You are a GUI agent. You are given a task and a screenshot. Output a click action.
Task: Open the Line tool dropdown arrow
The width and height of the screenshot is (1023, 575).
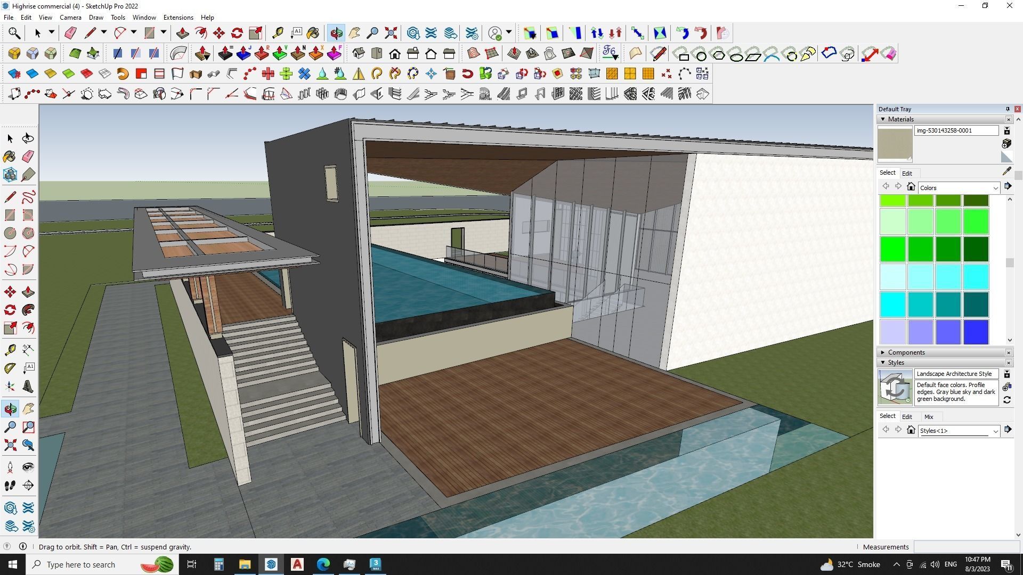[104, 32]
